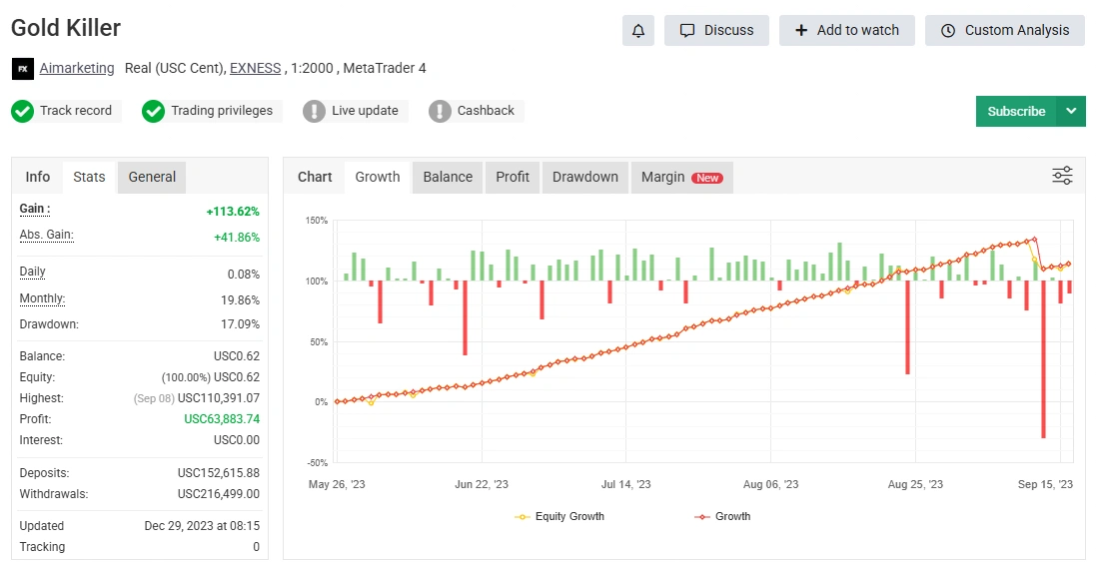Switch to the Balance chart tab
Image resolution: width=1096 pixels, height=562 pixels.
(x=448, y=177)
